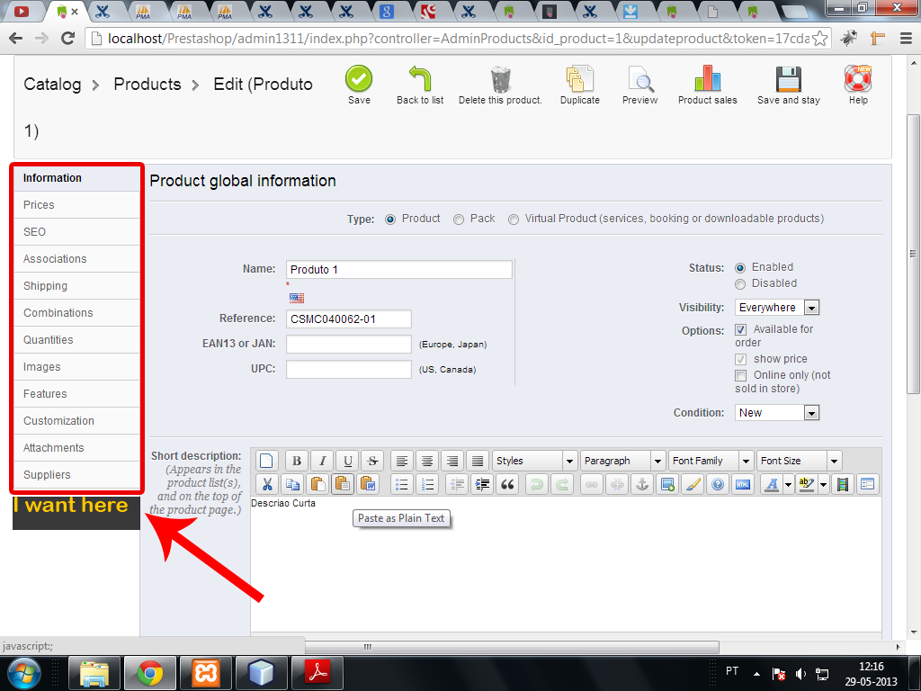The image size is (921, 691).
Task: Toggle Italic formatting in editor
Action: (x=322, y=461)
